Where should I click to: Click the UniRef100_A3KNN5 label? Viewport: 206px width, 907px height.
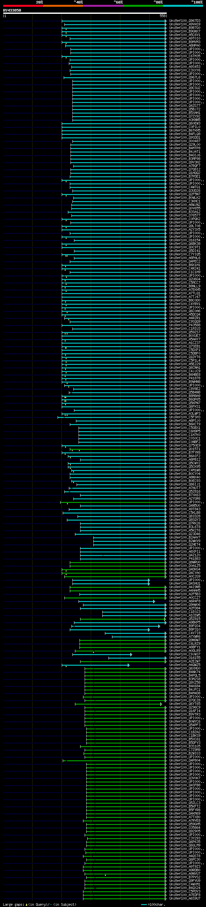tap(185, 120)
